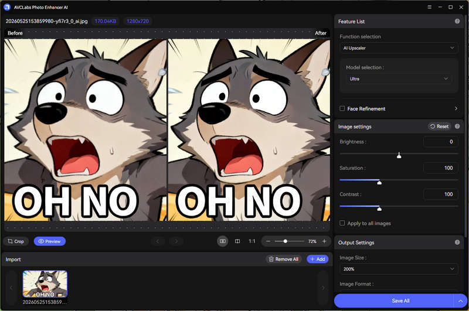
Task: Click the Feature List help icon
Action: 457,21
